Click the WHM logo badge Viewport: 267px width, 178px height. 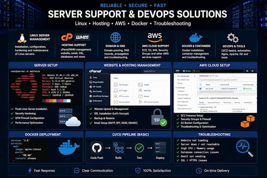point(82,37)
